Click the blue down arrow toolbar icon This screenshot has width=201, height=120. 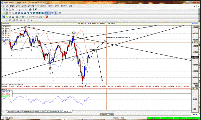click(x=19, y=13)
